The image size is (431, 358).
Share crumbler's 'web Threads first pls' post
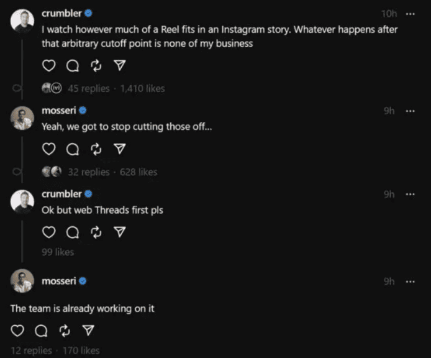tap(120, 232)
